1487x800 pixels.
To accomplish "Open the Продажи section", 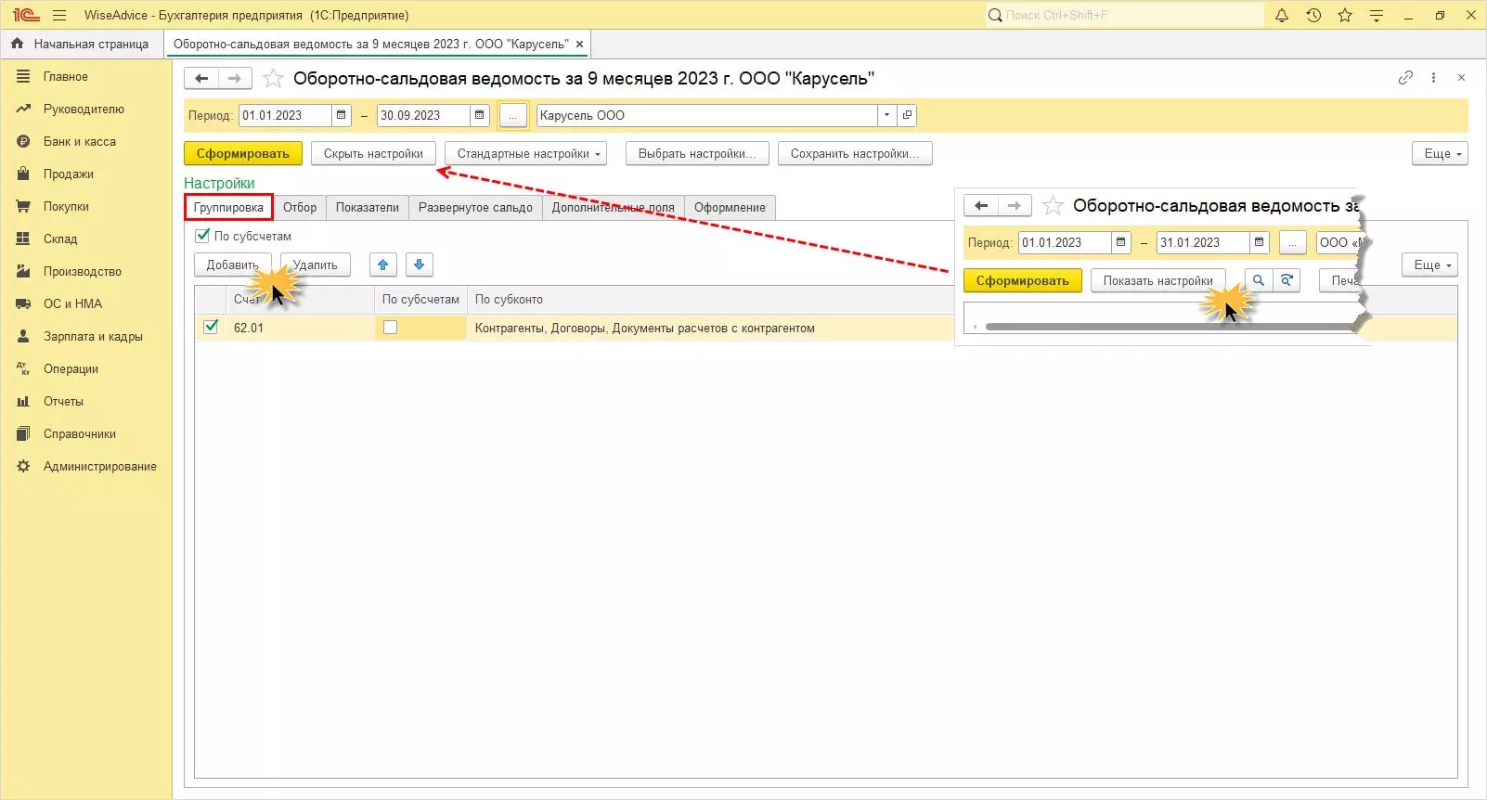I will [69, 174].
